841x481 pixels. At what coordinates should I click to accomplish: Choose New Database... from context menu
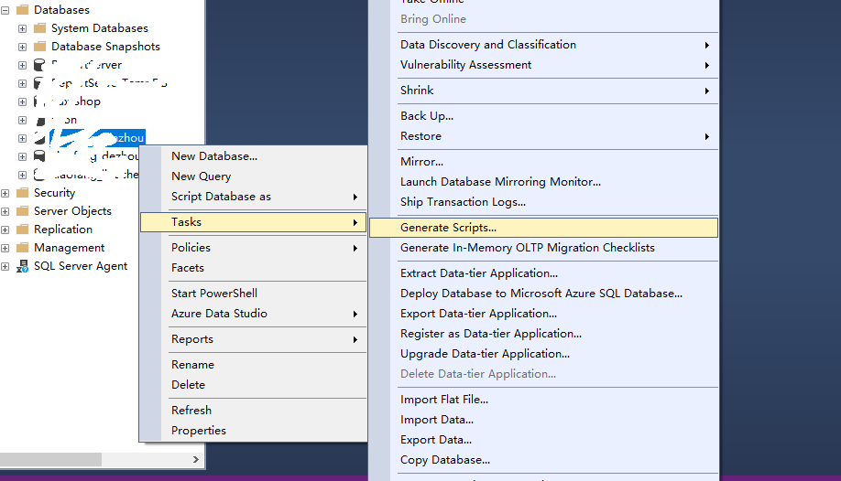(253, 155)
